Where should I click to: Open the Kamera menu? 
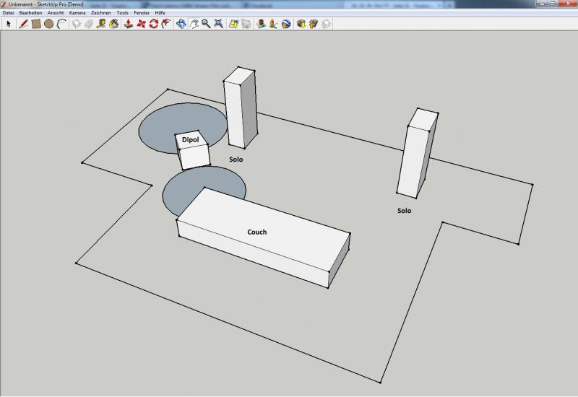coord(77,13)
